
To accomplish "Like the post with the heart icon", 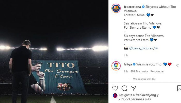I will point(115,88).
